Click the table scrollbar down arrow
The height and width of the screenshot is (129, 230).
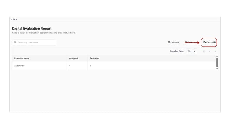217,68
